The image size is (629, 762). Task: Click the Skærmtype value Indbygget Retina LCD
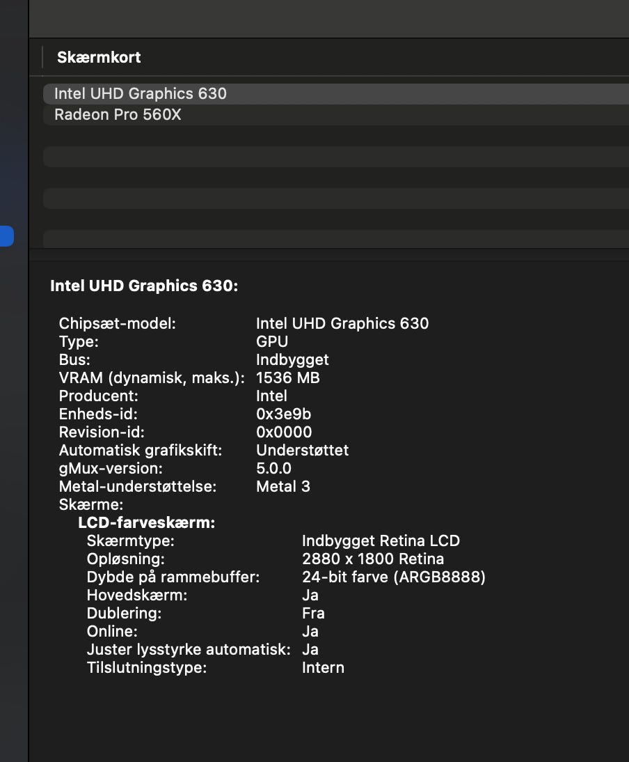381,541
